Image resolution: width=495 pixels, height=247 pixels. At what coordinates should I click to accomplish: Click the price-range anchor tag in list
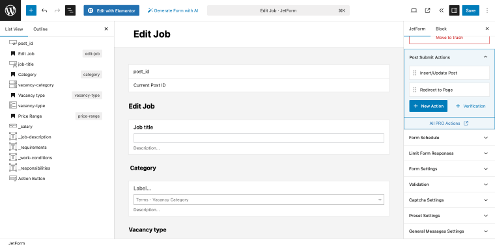(x=89, y=116)
